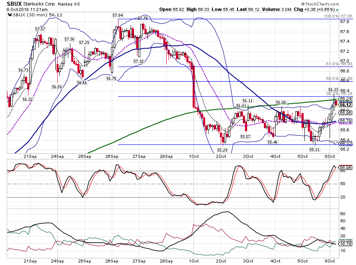Viewport: 356px width, 265px height.
Task: Click the 56.01 price label
Action: [241, 106]
